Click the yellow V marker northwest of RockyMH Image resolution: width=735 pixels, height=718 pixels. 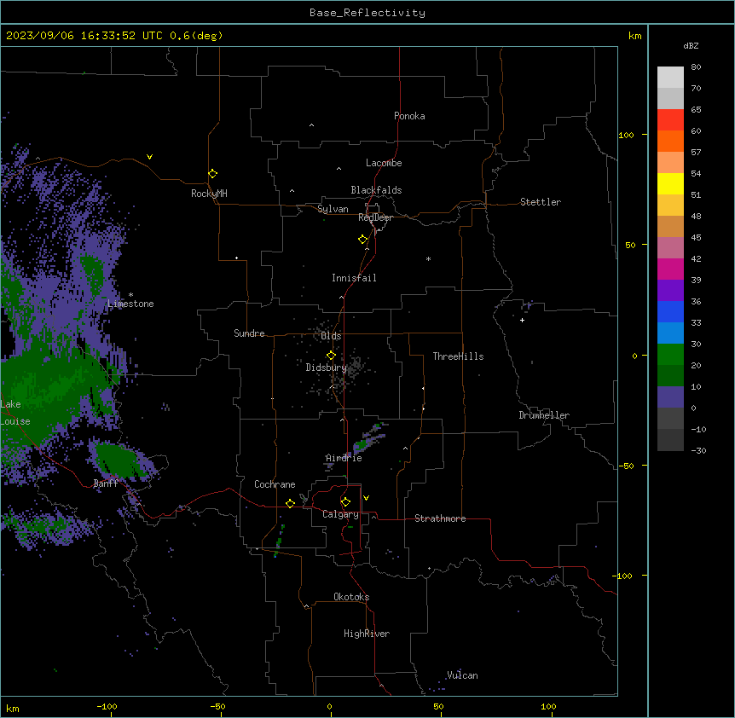point(149,157)
